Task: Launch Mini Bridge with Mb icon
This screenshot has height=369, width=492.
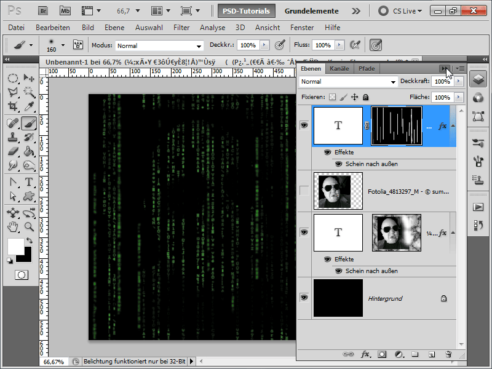Action: (65, 11)
